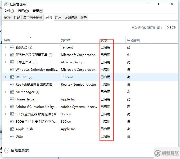Open the 文件(F) menu
Viewport: 180px width, 159px height.
point(9,11)
